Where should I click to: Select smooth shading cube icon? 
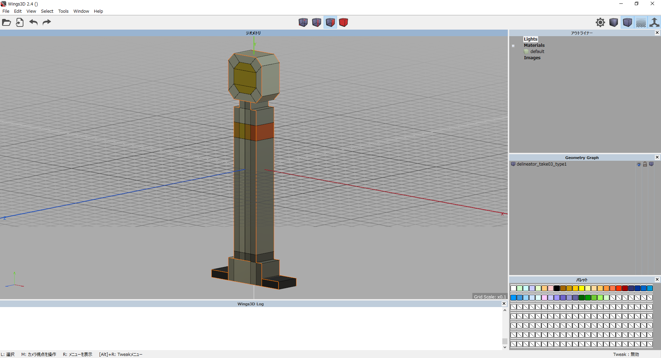(x=628, y=22)
